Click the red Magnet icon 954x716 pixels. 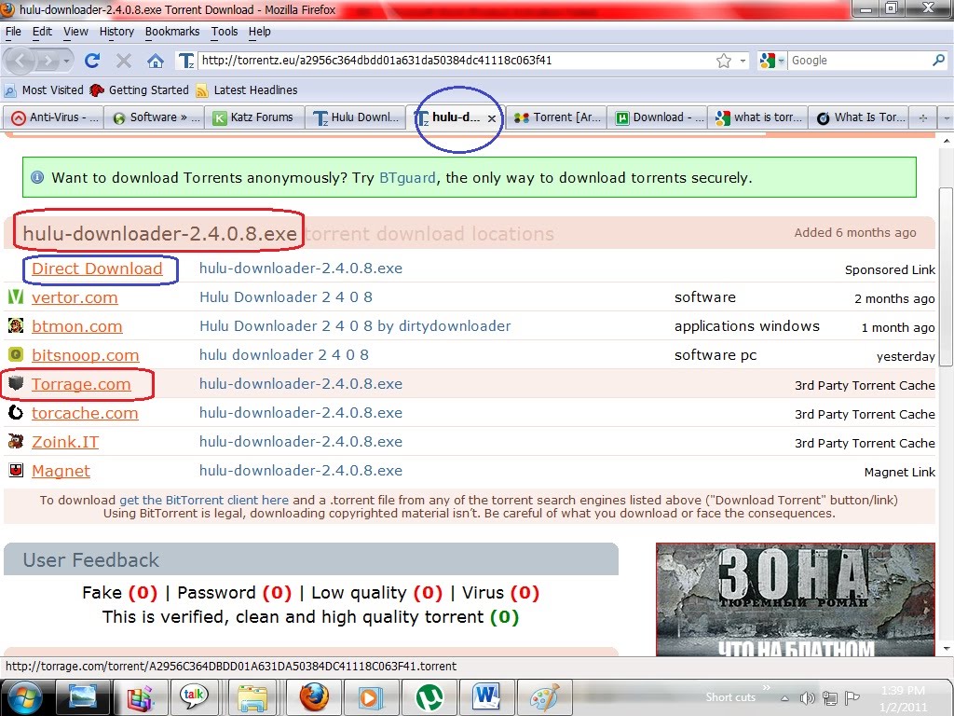click(15, 470)
